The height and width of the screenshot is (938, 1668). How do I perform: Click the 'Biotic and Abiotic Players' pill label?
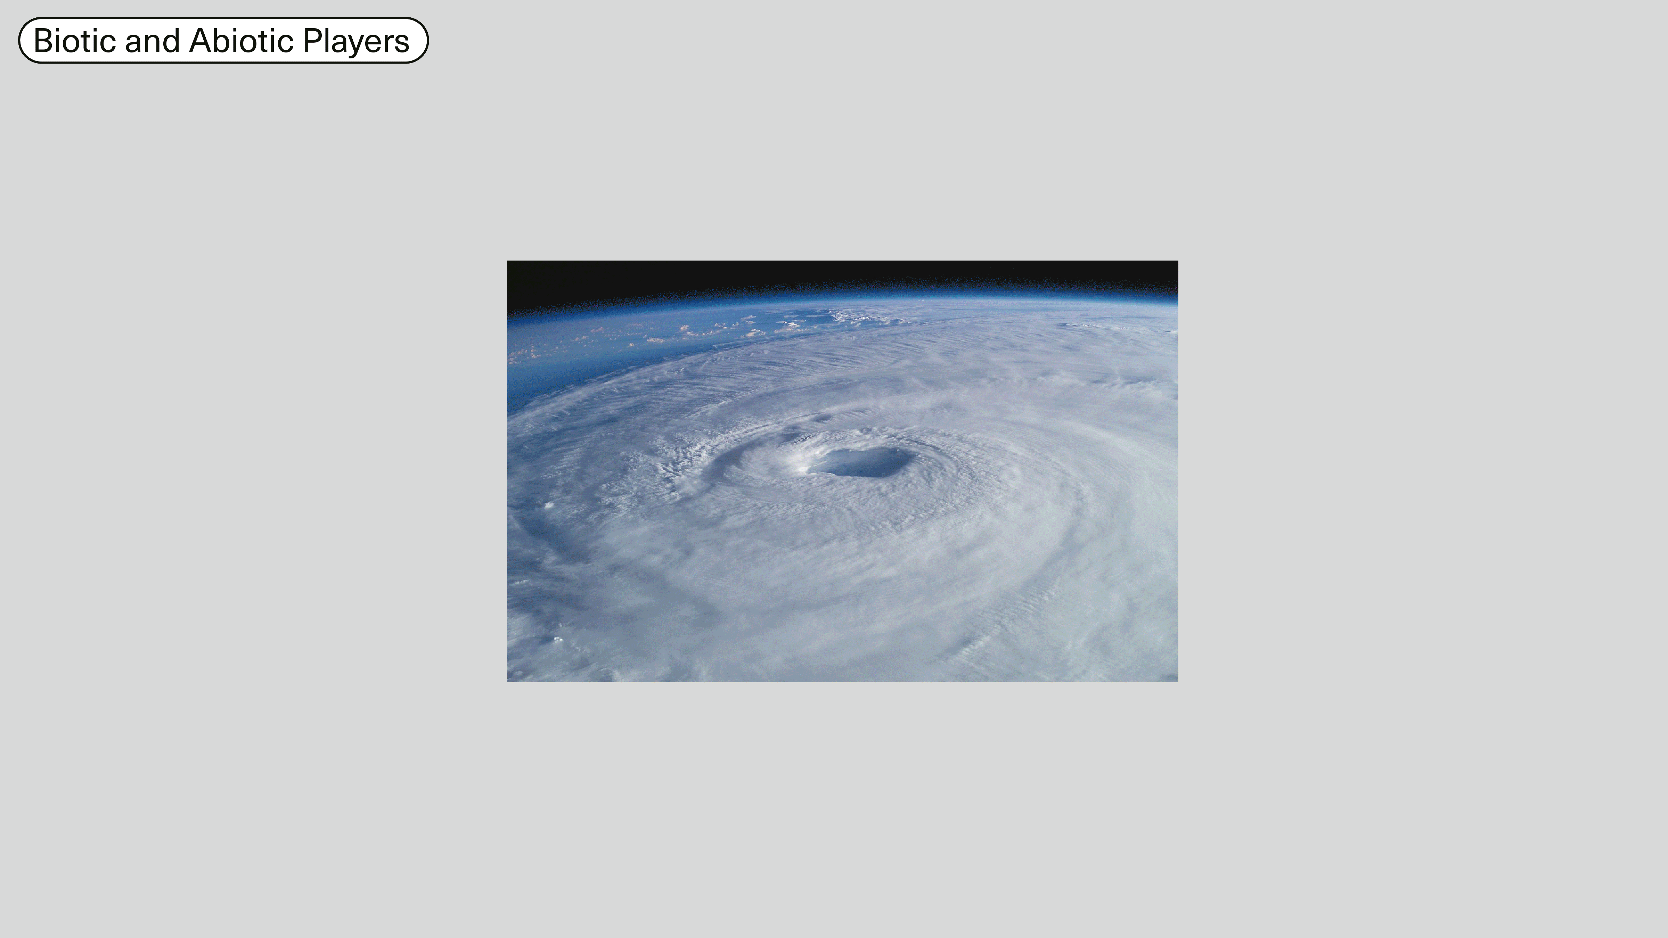223,40
